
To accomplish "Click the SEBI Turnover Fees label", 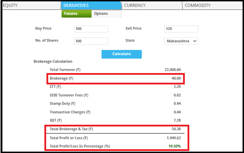I will tap(69, 95).
